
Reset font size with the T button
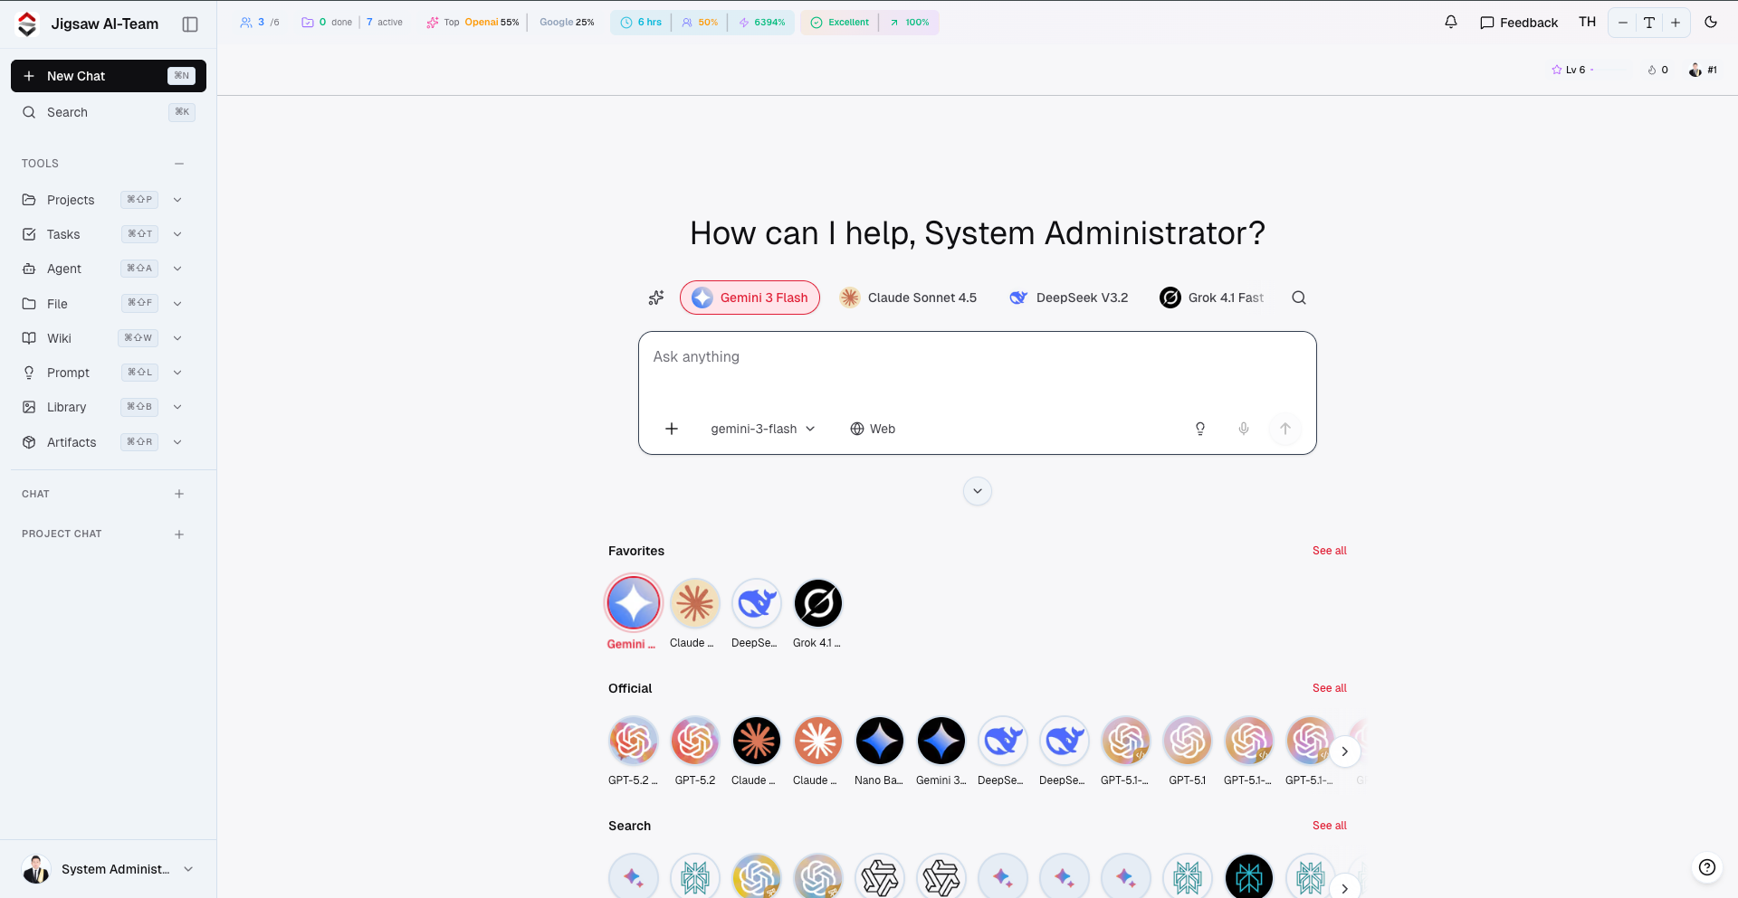coord(1649,23)
